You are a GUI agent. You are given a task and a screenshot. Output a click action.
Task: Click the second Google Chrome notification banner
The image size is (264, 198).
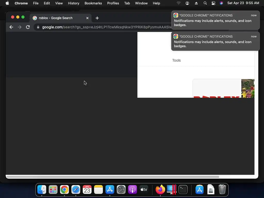tap(215, 41)
